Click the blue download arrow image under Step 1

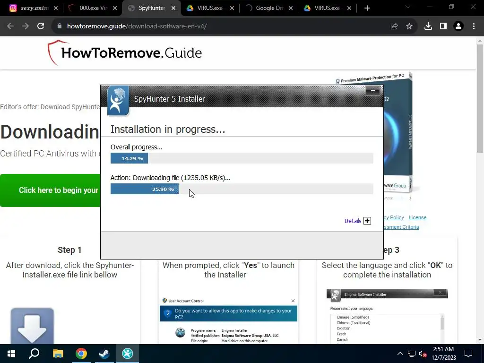[32, 326]
